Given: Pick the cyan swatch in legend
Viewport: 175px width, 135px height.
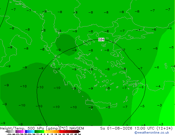Looking at the screenshot, I should 34,131.
